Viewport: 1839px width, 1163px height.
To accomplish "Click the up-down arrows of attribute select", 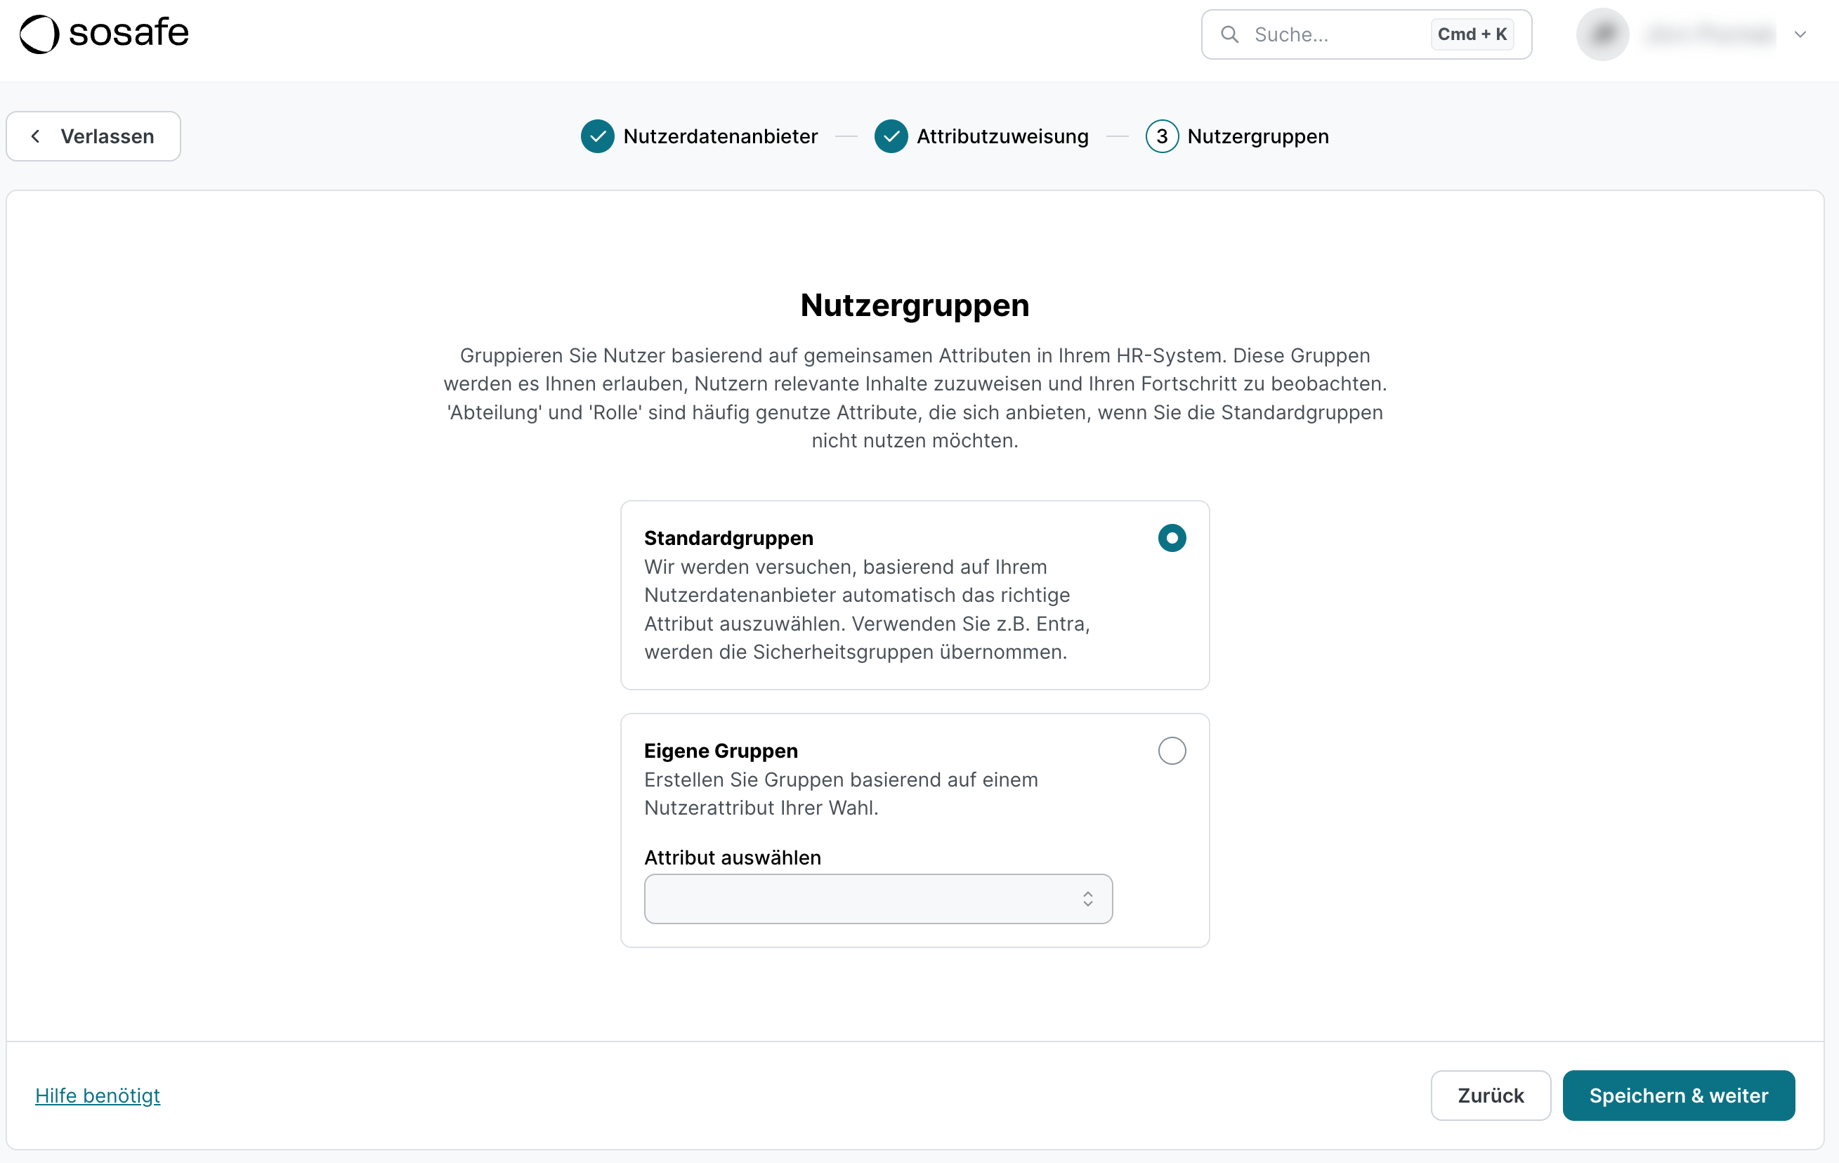I will (x=1087, y=899).
